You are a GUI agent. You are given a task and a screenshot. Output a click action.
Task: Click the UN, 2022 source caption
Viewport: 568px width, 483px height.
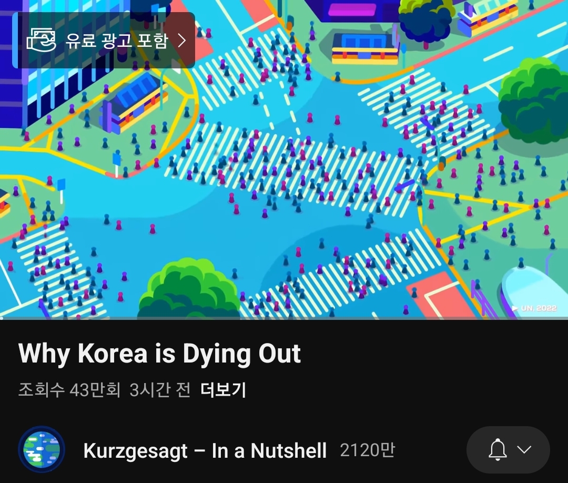pyautogui.click(x=539, y=308)
